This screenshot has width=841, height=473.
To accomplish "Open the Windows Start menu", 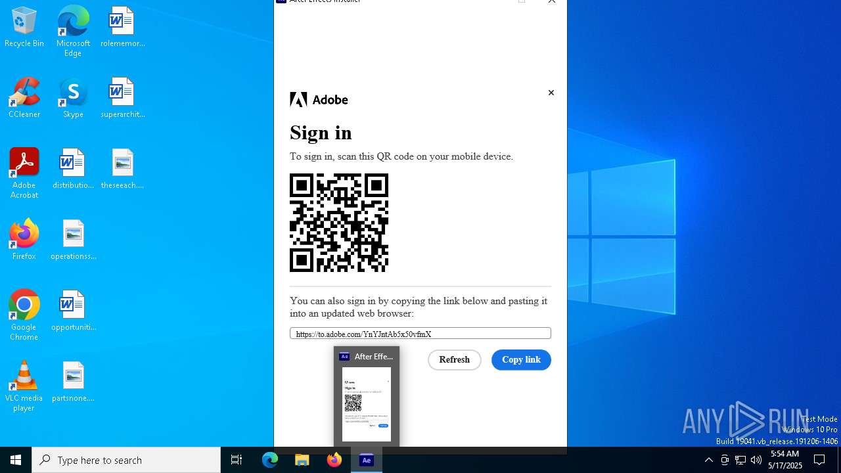I will [x=16, y=460].
